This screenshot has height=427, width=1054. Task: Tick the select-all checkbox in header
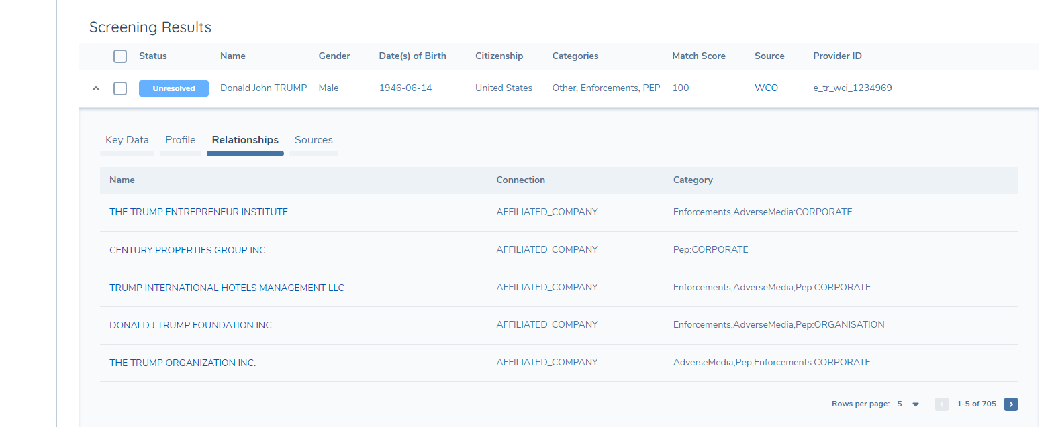point(120,56)
